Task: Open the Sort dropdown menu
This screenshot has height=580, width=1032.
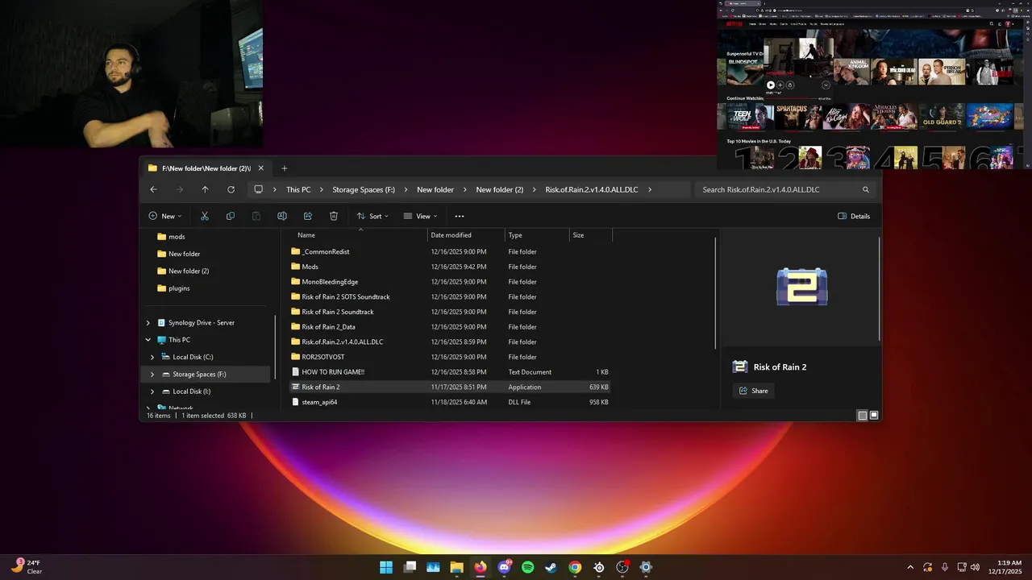Action: [x=372, y=216]
